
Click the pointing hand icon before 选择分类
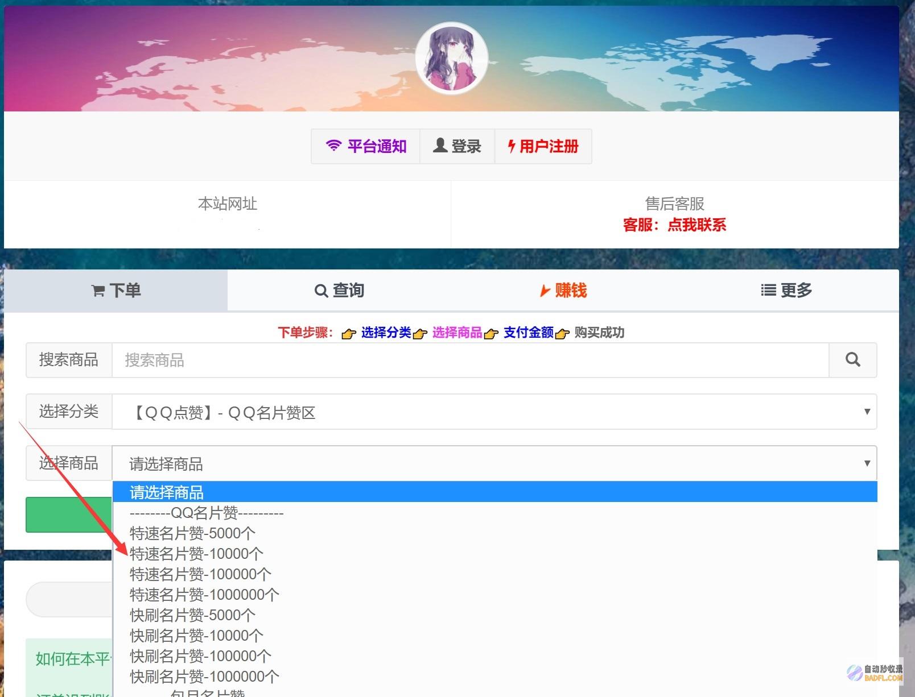coord(349,334)
